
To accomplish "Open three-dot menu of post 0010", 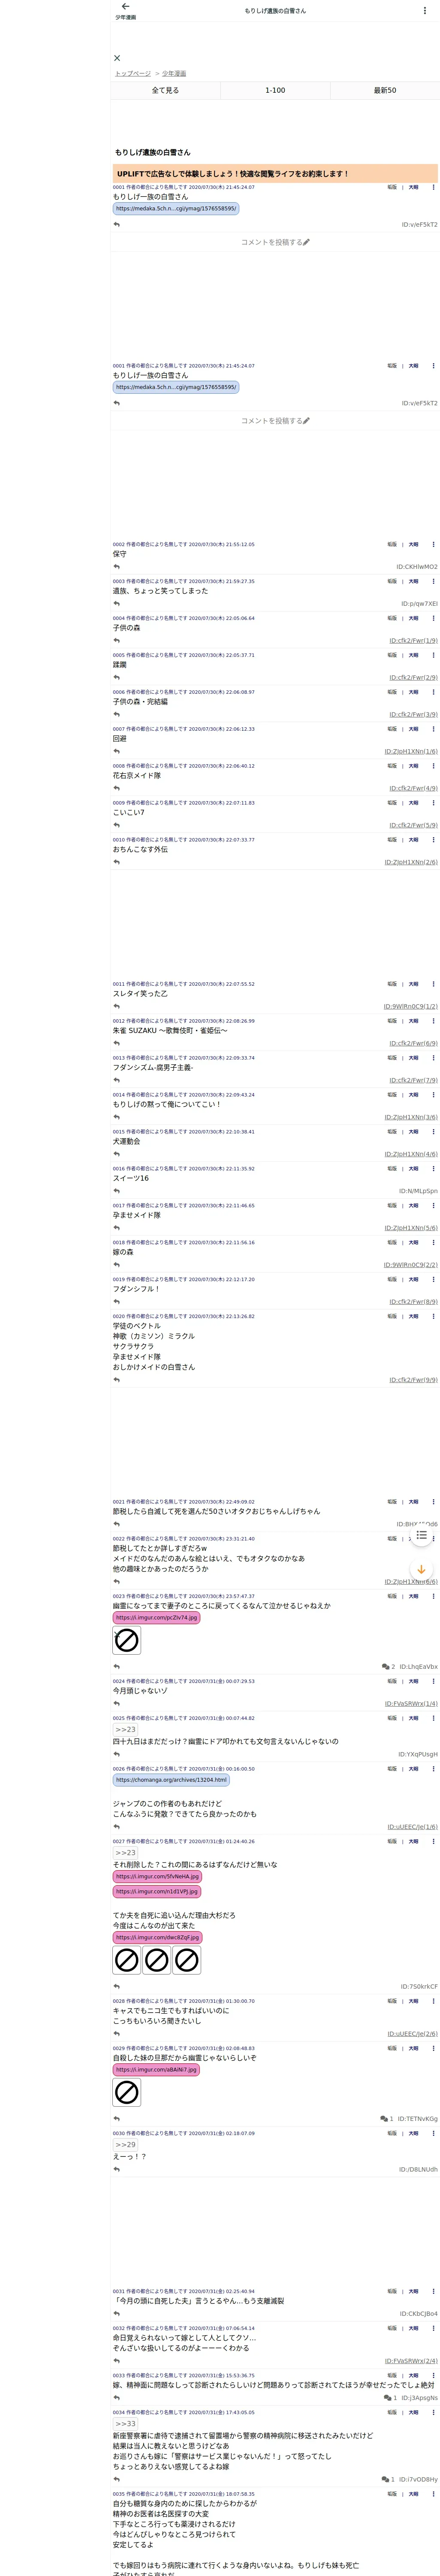I will point(433,840).
